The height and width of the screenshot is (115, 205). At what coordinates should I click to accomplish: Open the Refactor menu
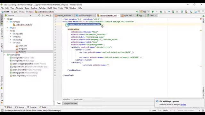coord(42,8)
